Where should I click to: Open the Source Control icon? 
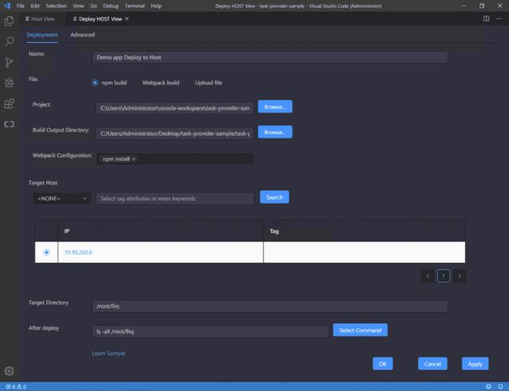[9, 62]
